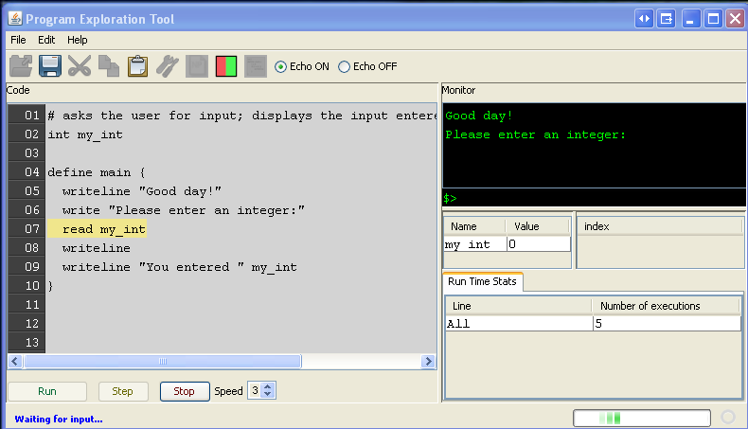This screenshot has width=748, height=429.
Task: Increase Speed with the spinner up arrow
Action: (268, 386)
